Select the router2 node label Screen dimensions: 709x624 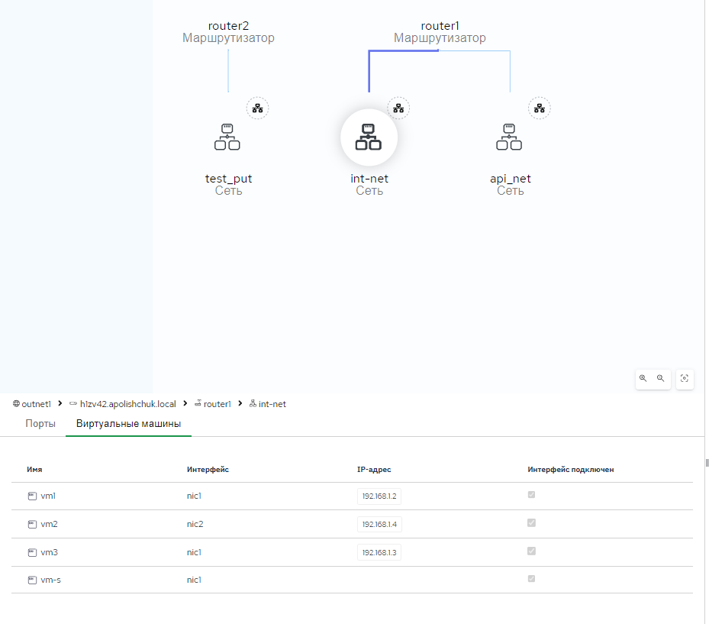(228, 26)
